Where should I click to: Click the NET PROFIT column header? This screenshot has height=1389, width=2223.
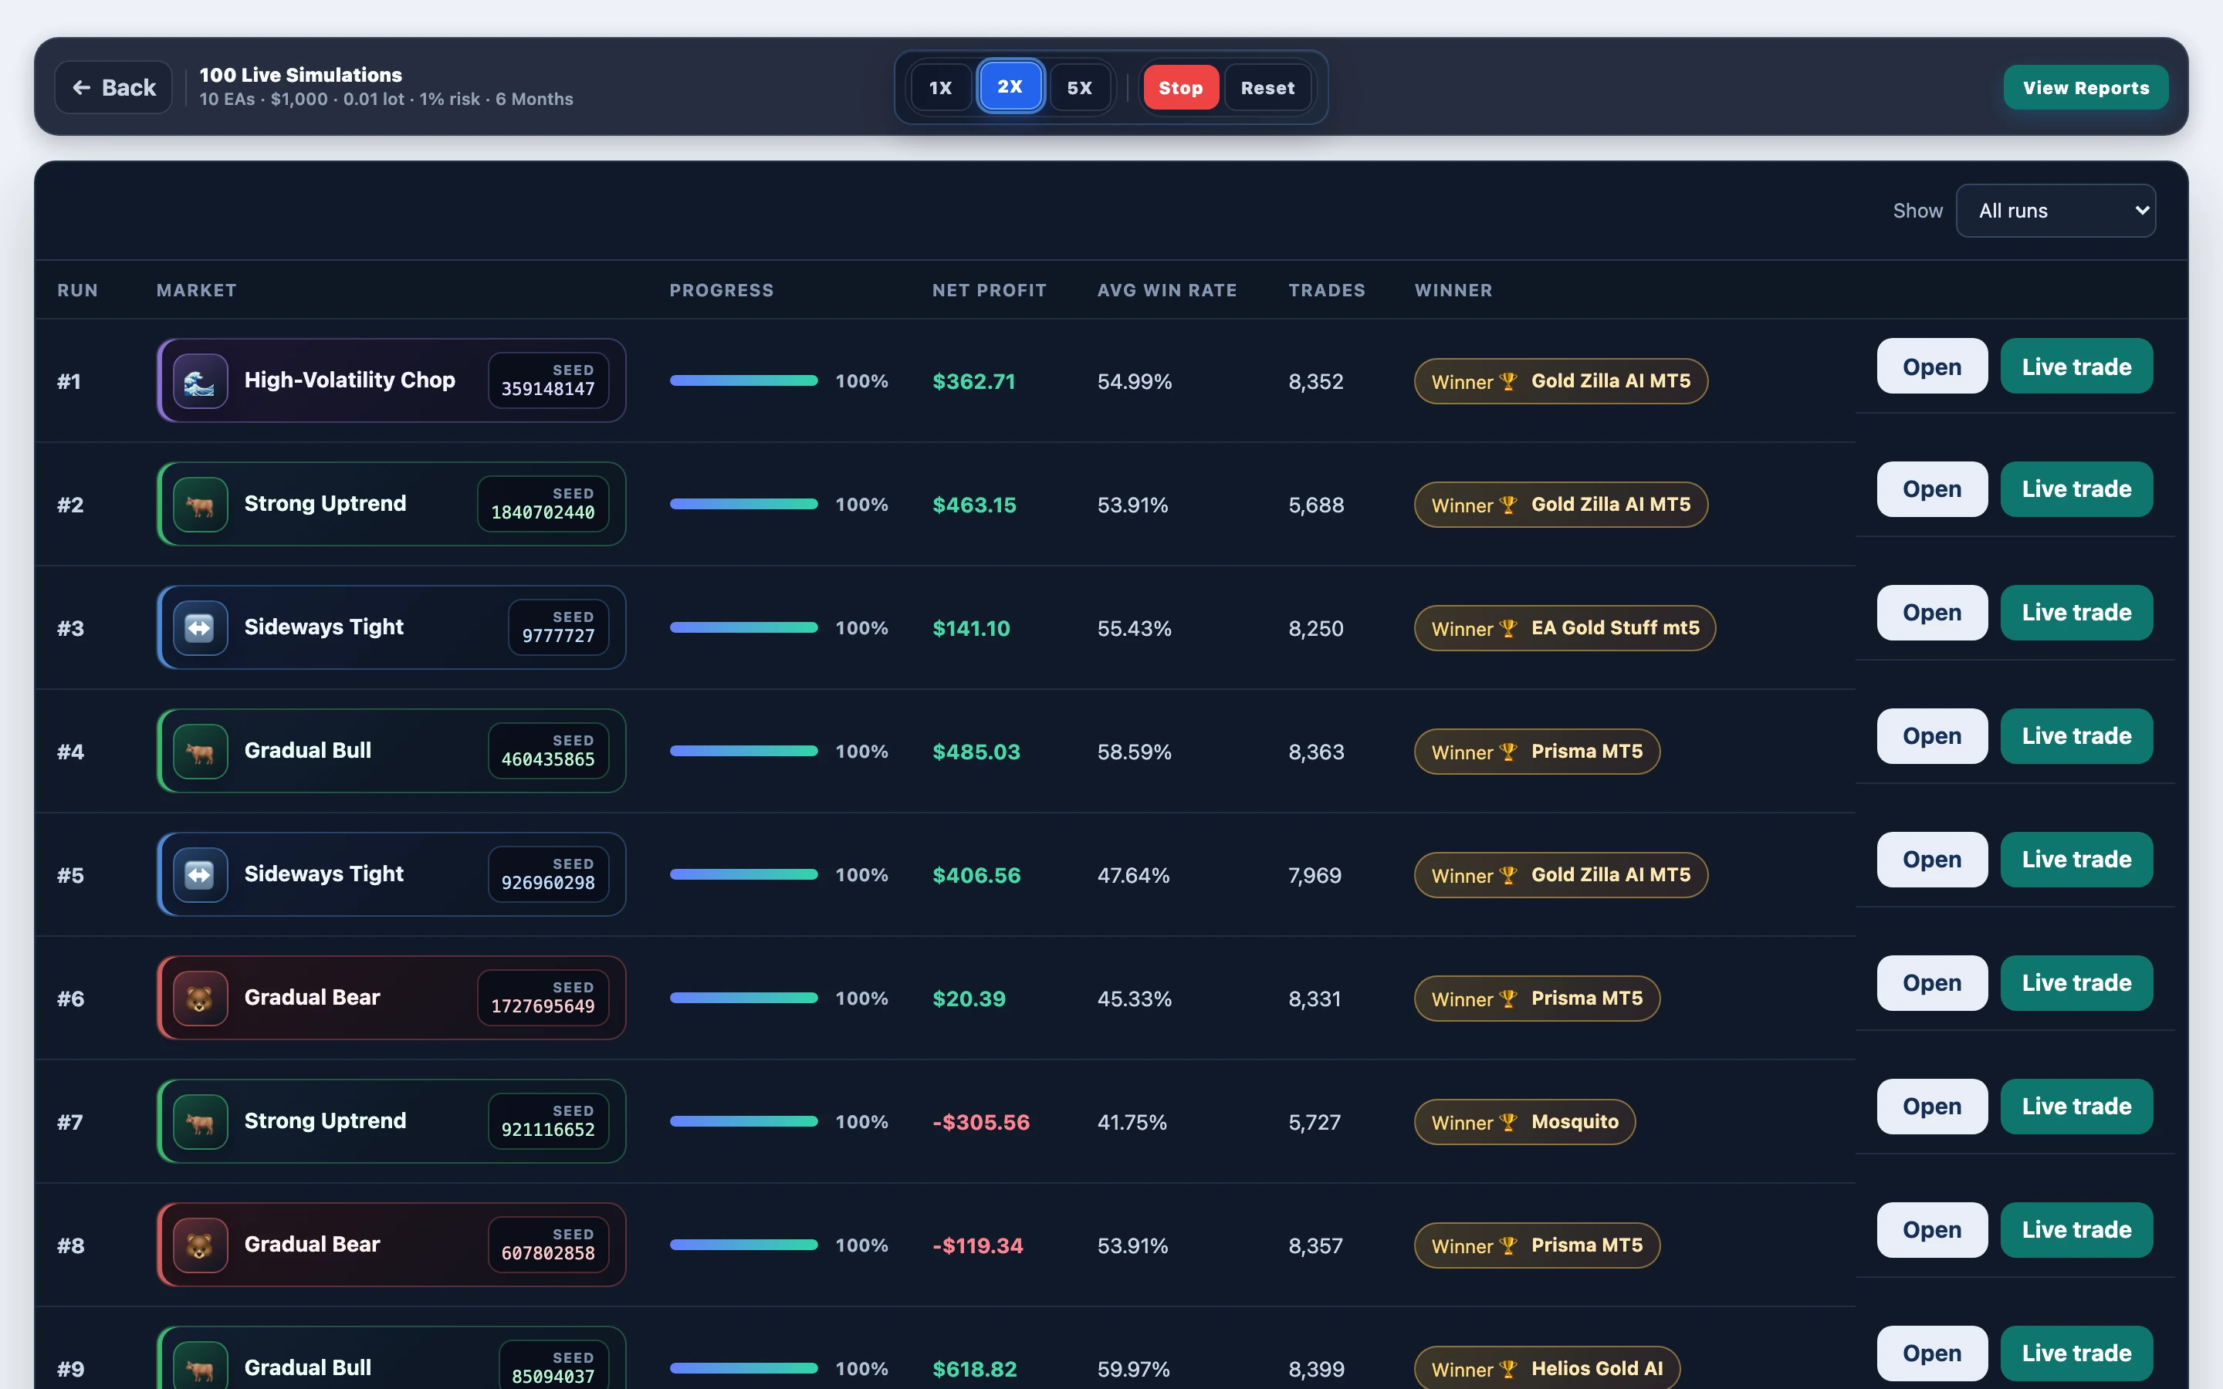tap(990, 290)
